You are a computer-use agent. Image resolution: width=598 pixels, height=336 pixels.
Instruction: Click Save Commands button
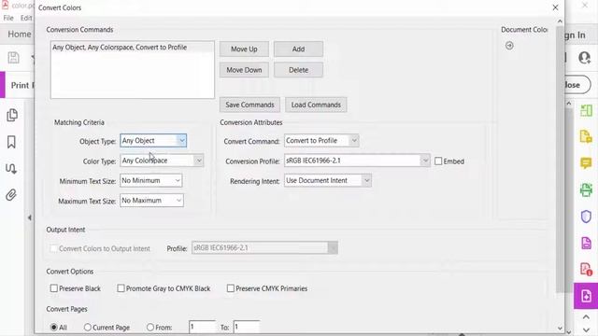click(249, 105)
